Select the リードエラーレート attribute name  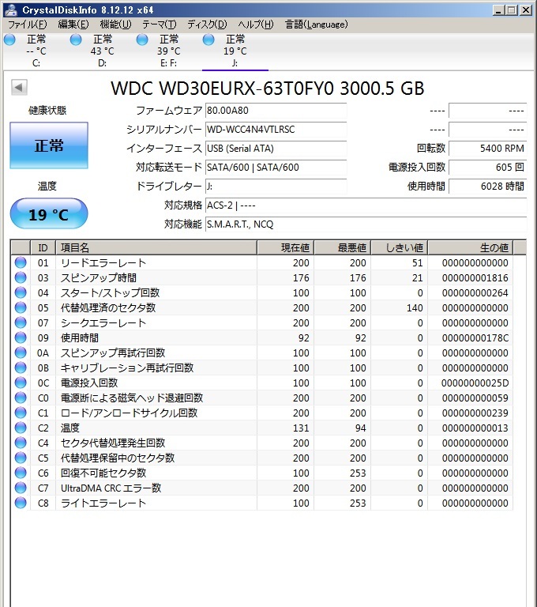(x=103, y=263)
